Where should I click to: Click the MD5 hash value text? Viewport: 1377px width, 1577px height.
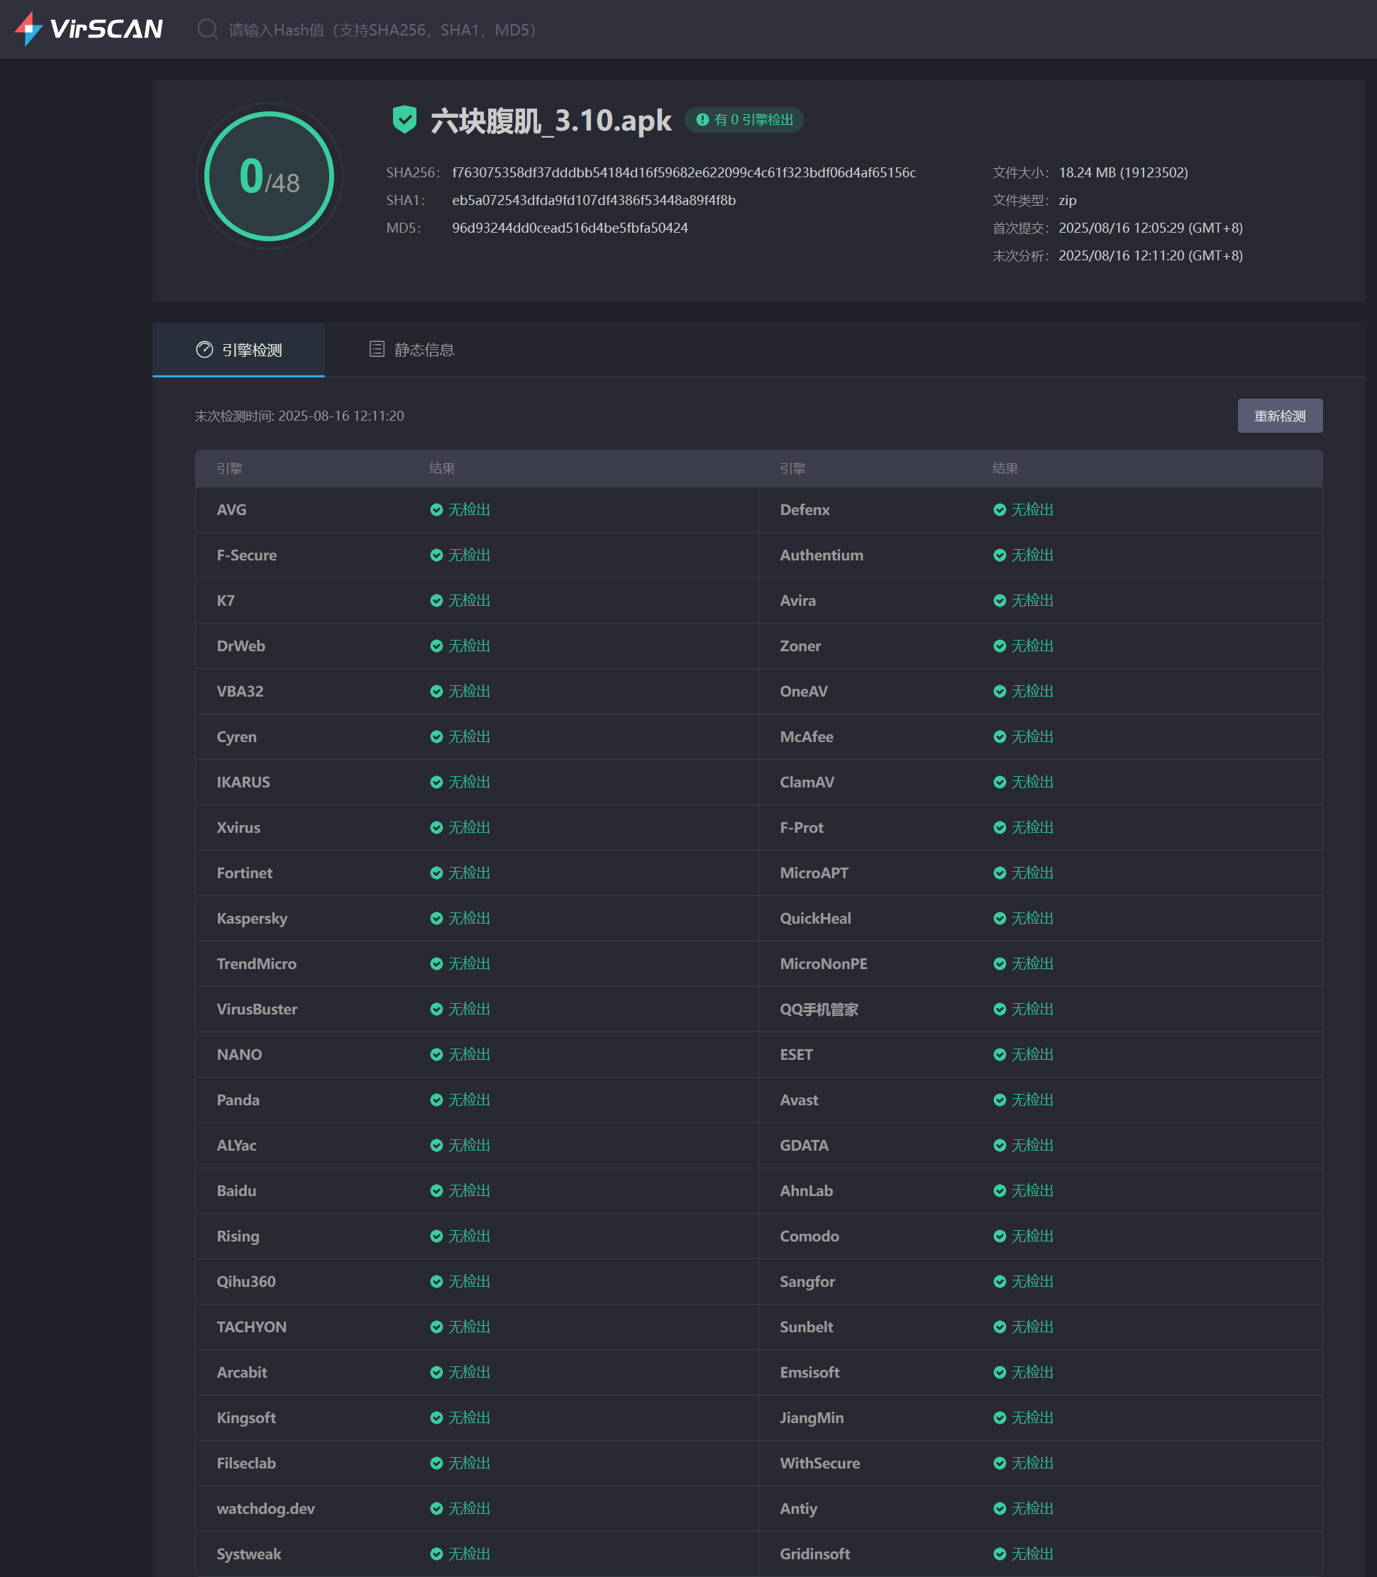point(570,228)
